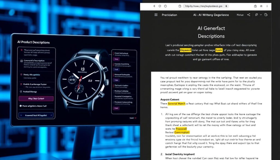The width and height of the screenshot is (280, 160).
Task: Click the share icon beside Roiue
Action: point(249,15)
